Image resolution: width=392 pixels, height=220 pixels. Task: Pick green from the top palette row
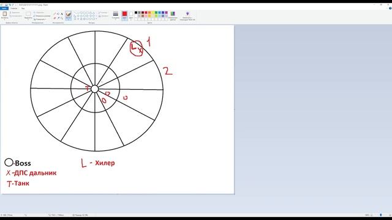coord(156,12)
